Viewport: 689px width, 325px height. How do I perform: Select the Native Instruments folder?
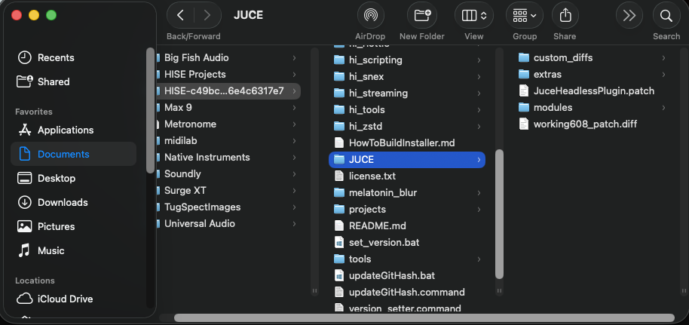click(228, 157)
